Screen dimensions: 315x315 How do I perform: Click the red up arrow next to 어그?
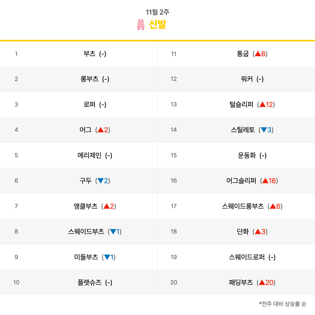(101, 130)
